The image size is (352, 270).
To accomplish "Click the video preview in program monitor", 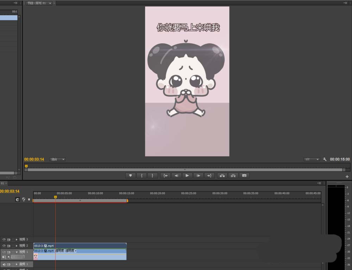I will click(x=187, y=81).
